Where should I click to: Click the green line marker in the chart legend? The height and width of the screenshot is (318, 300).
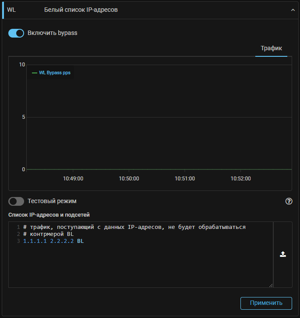tap(35, 73)
